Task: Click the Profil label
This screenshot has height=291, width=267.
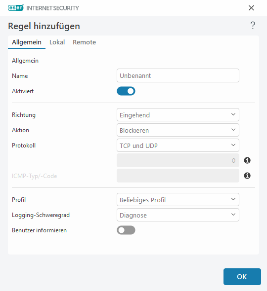Action: 19,199
